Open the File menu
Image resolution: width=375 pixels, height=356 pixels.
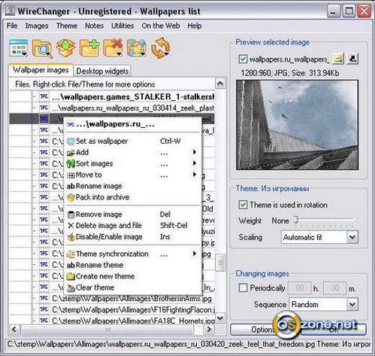[12, 26]
